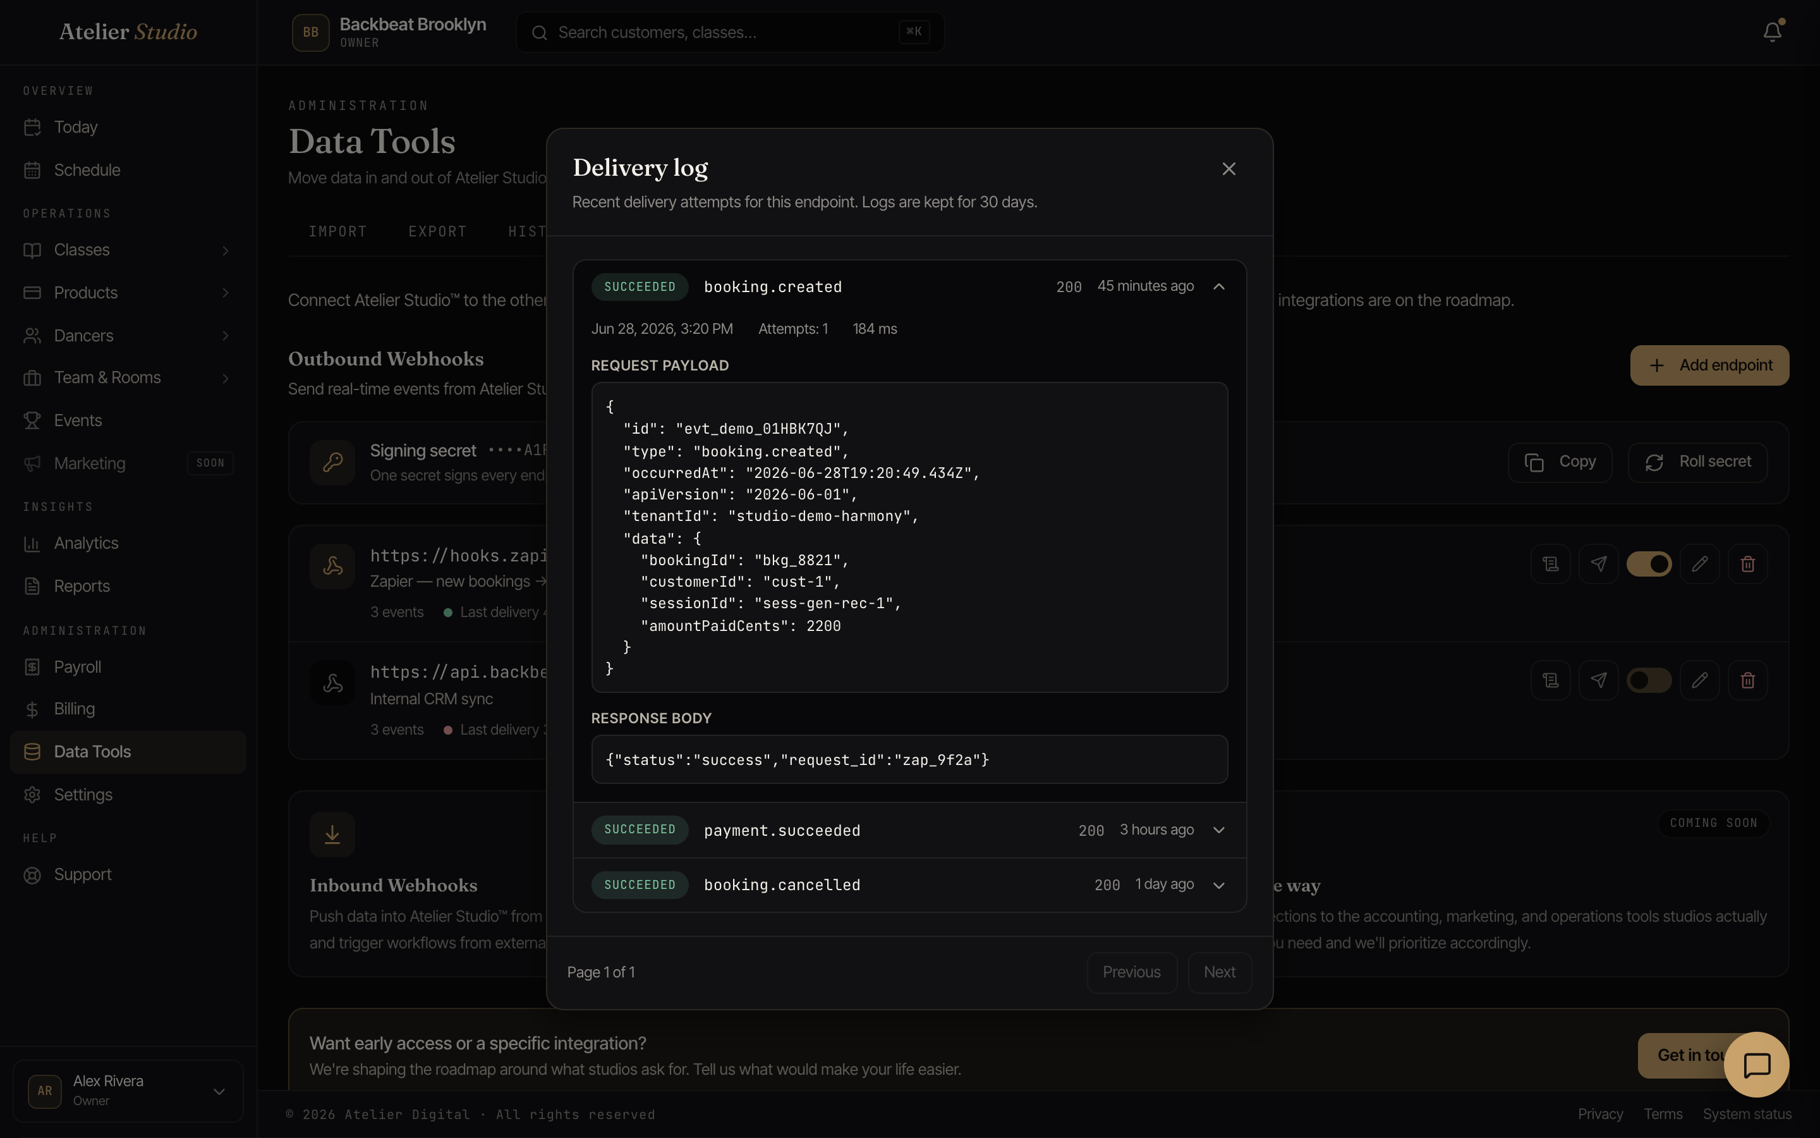Open Events in the sidebar
This screenshot has height=1138, width=1820.
click(x=128, y=420)
